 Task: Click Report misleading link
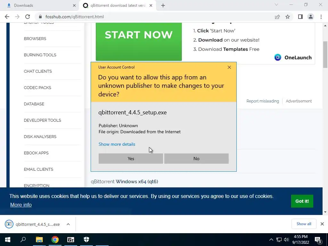(x=263, y=101)
